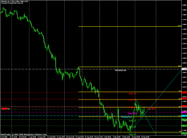The height and width of the screenshot is (138, 187).
Task: Click the red '<2:45' countdown text
Action: pos(151,108)
